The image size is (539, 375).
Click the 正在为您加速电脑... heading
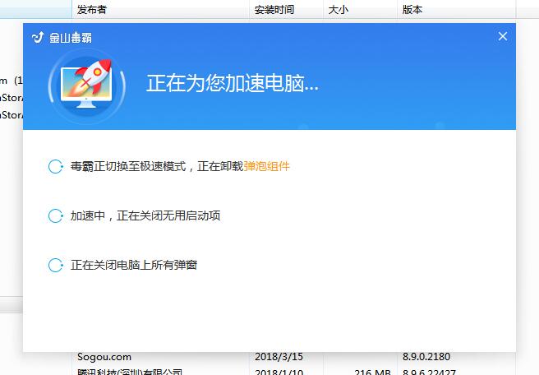pos(233,83)
